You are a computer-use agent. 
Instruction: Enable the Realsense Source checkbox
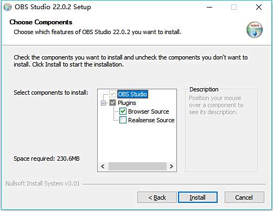pos(123,120)
